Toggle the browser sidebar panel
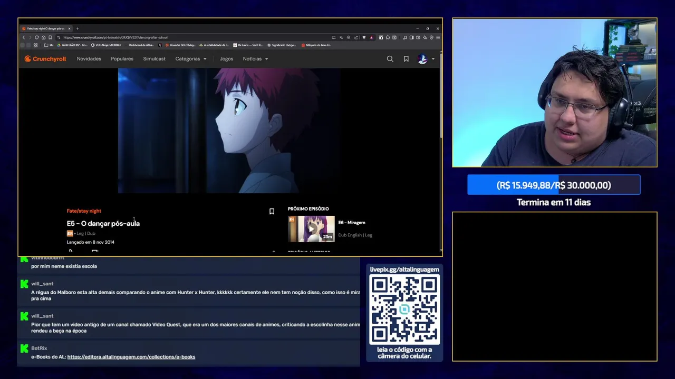This screenshot has height=379, width=675. pos(411,37)
